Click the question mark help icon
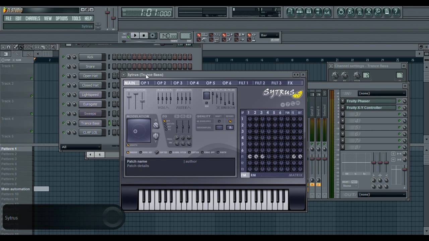The image size is (429, 241). click(x=396, y=12)
